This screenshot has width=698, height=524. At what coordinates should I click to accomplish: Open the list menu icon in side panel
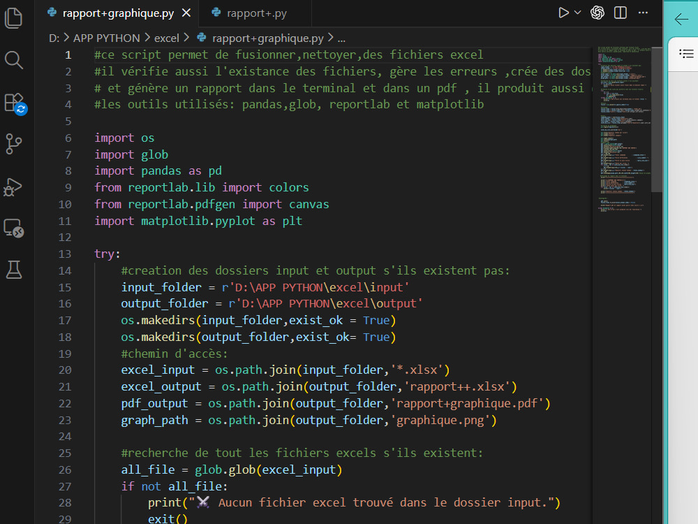(x=686, y=54)
